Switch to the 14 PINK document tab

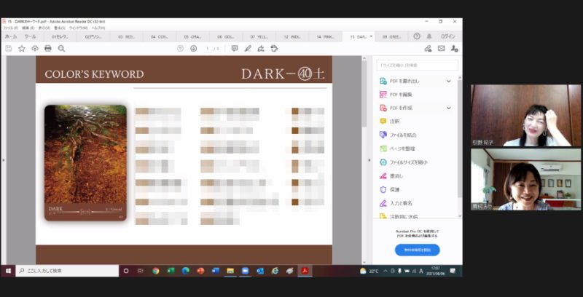[324, 36]
